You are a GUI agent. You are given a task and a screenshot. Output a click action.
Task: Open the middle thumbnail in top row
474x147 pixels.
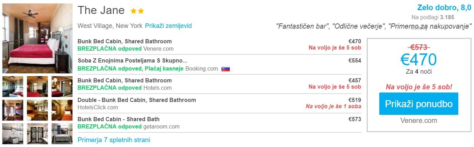(x=37, y=86)
